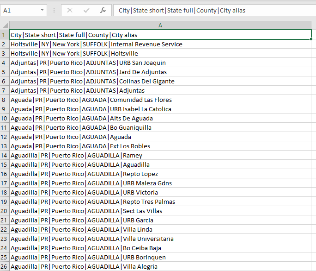Select the Alts De Aguada cell
The image size is (316, 271).
coord(160,119)
